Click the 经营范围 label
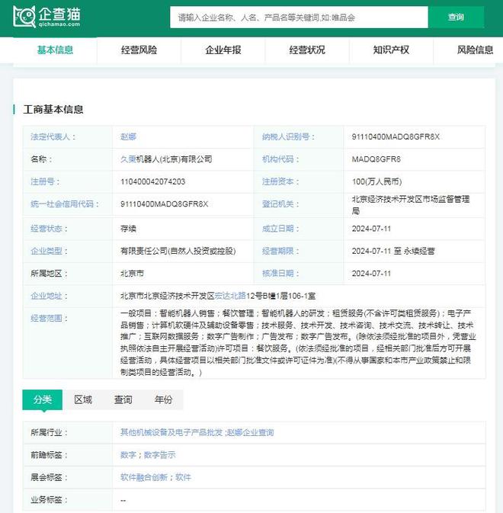This screenshot has width=503, height=513. coord(49,319)
